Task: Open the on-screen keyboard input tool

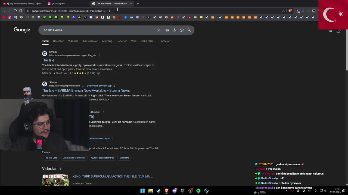Action: pos(167,30)
